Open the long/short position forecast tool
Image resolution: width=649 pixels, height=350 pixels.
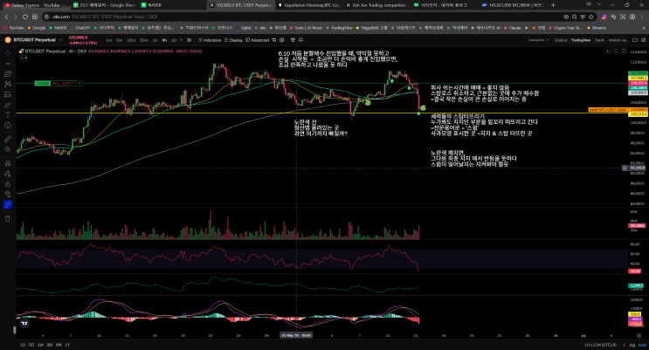(8, 94)
